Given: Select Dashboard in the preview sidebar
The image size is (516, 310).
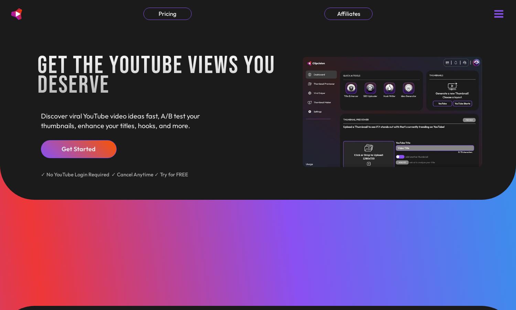Looking at the screenshot, I should (x=321, y=74).
